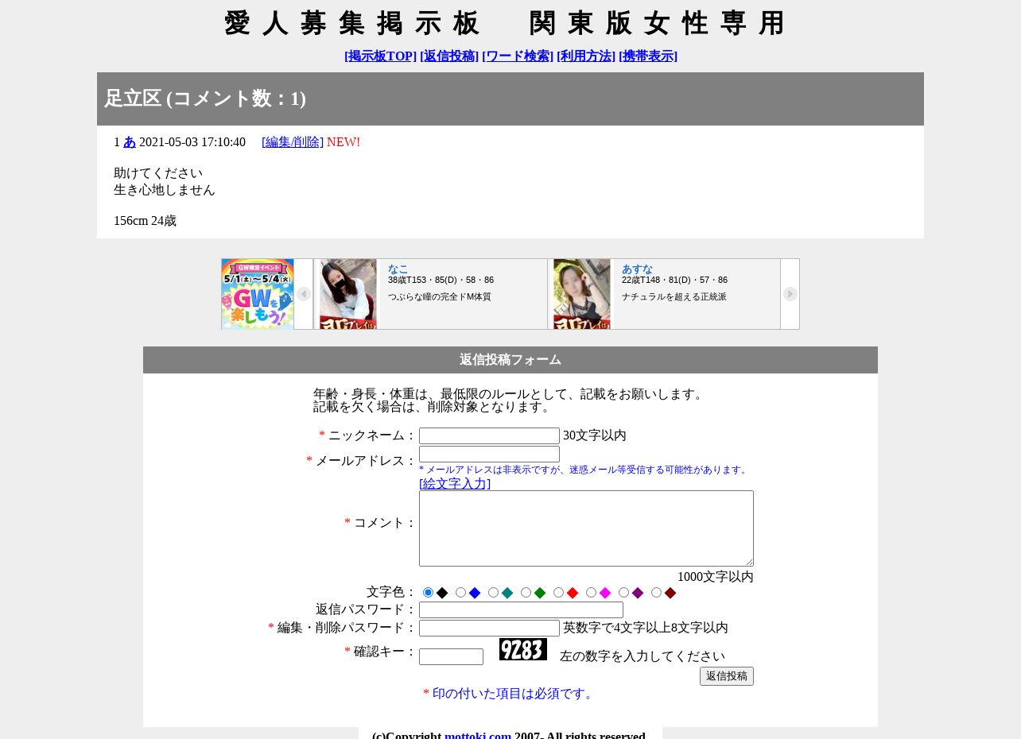Open the 掲示板TOP link

pos(380,56)
